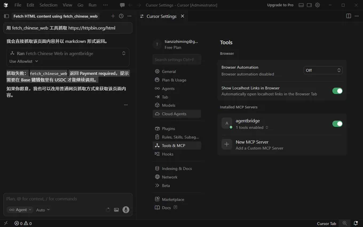Image resolution: width=363 pixels, height=227 pixels.
Task: Navigate forward with right arrow in title bar
Action: coord(138,5)
